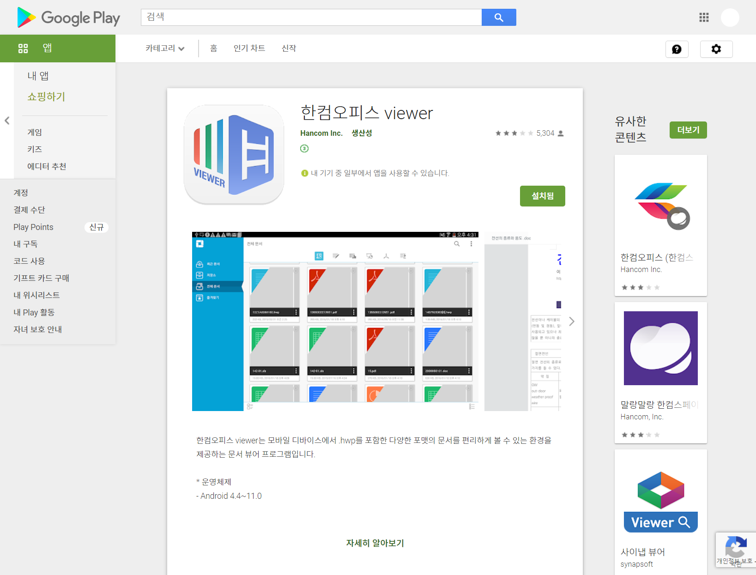Open 내 위시리스트 link
Image resolution: width=756 pixels, height=575 pixels.
coord(36,295)
